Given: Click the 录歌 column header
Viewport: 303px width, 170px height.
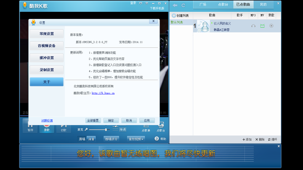Looking at the screenshot, I should pos(271,15).
